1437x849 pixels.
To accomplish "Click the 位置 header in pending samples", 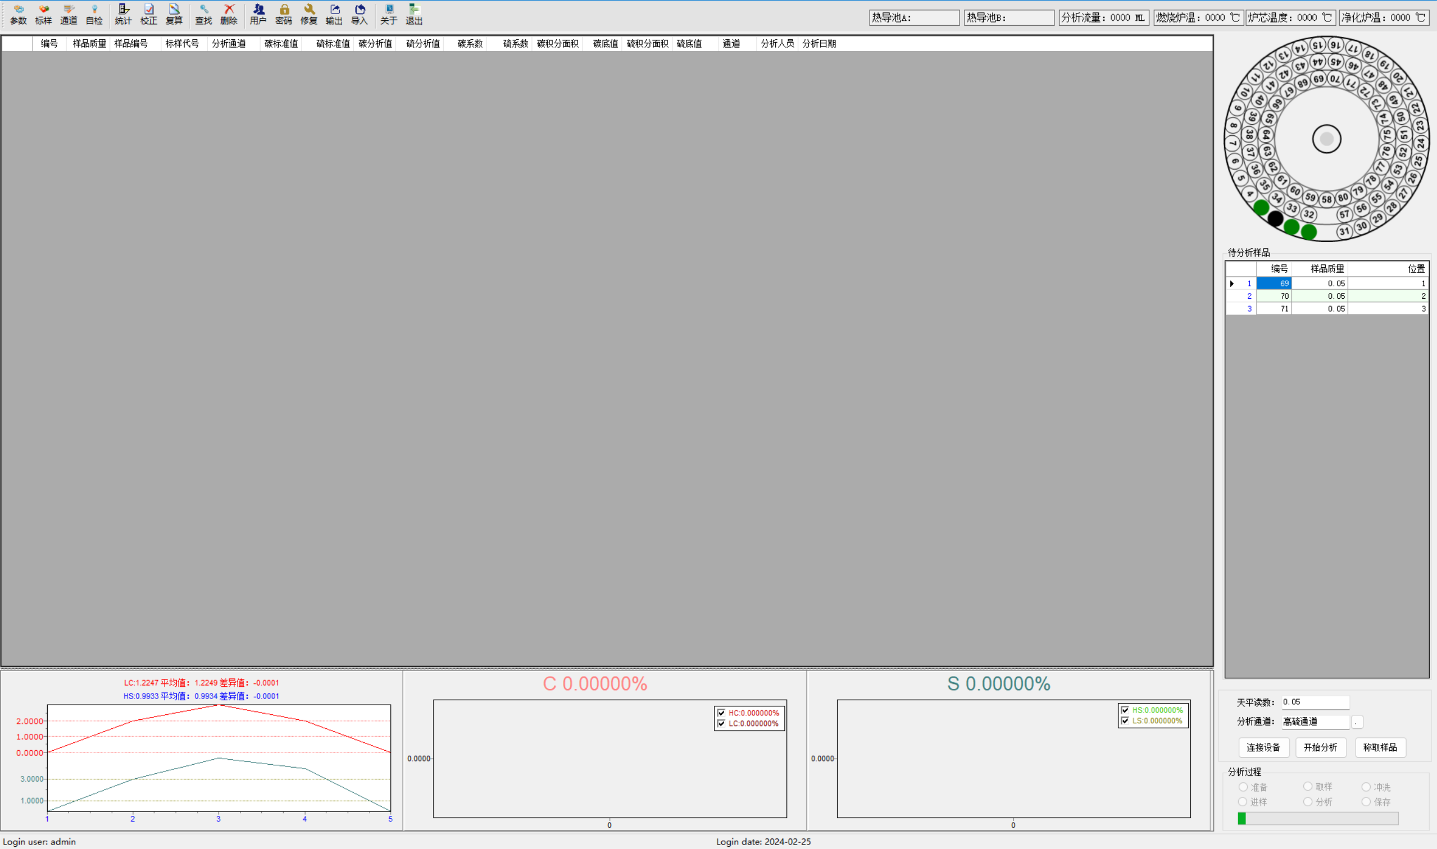I will point(1388,269).
